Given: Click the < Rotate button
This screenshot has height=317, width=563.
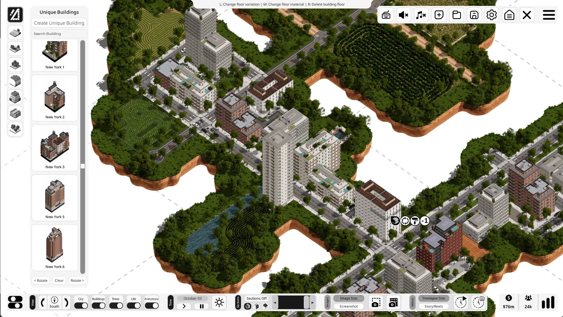Looking at the screenshot, I should tap(41, 280).
